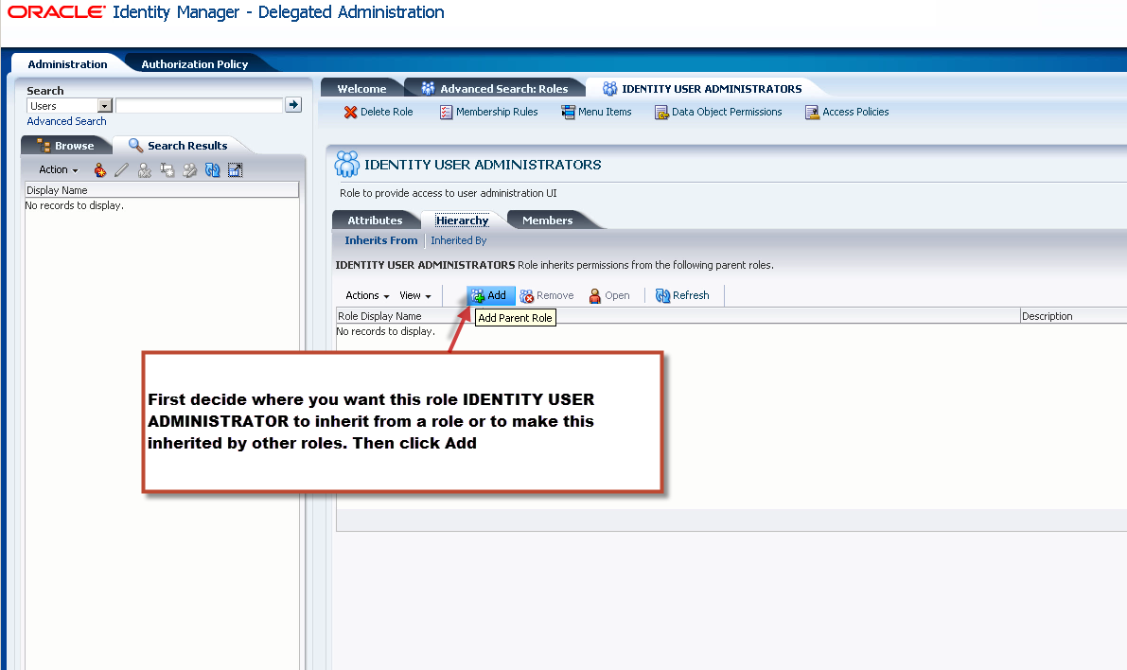Click the detach table icon in left toolbar
The width and height of the screenshot is (1127, 670).
point(235,169)
